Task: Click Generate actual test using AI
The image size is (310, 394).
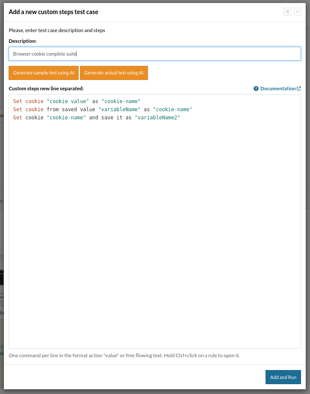Action: (x=114, y=73)
